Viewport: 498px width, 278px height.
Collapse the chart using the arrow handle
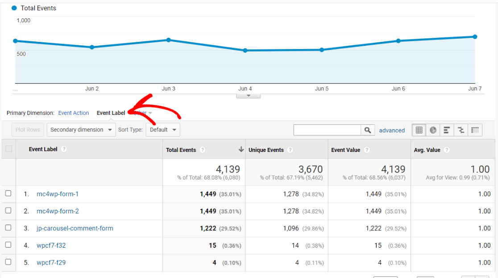249,96
